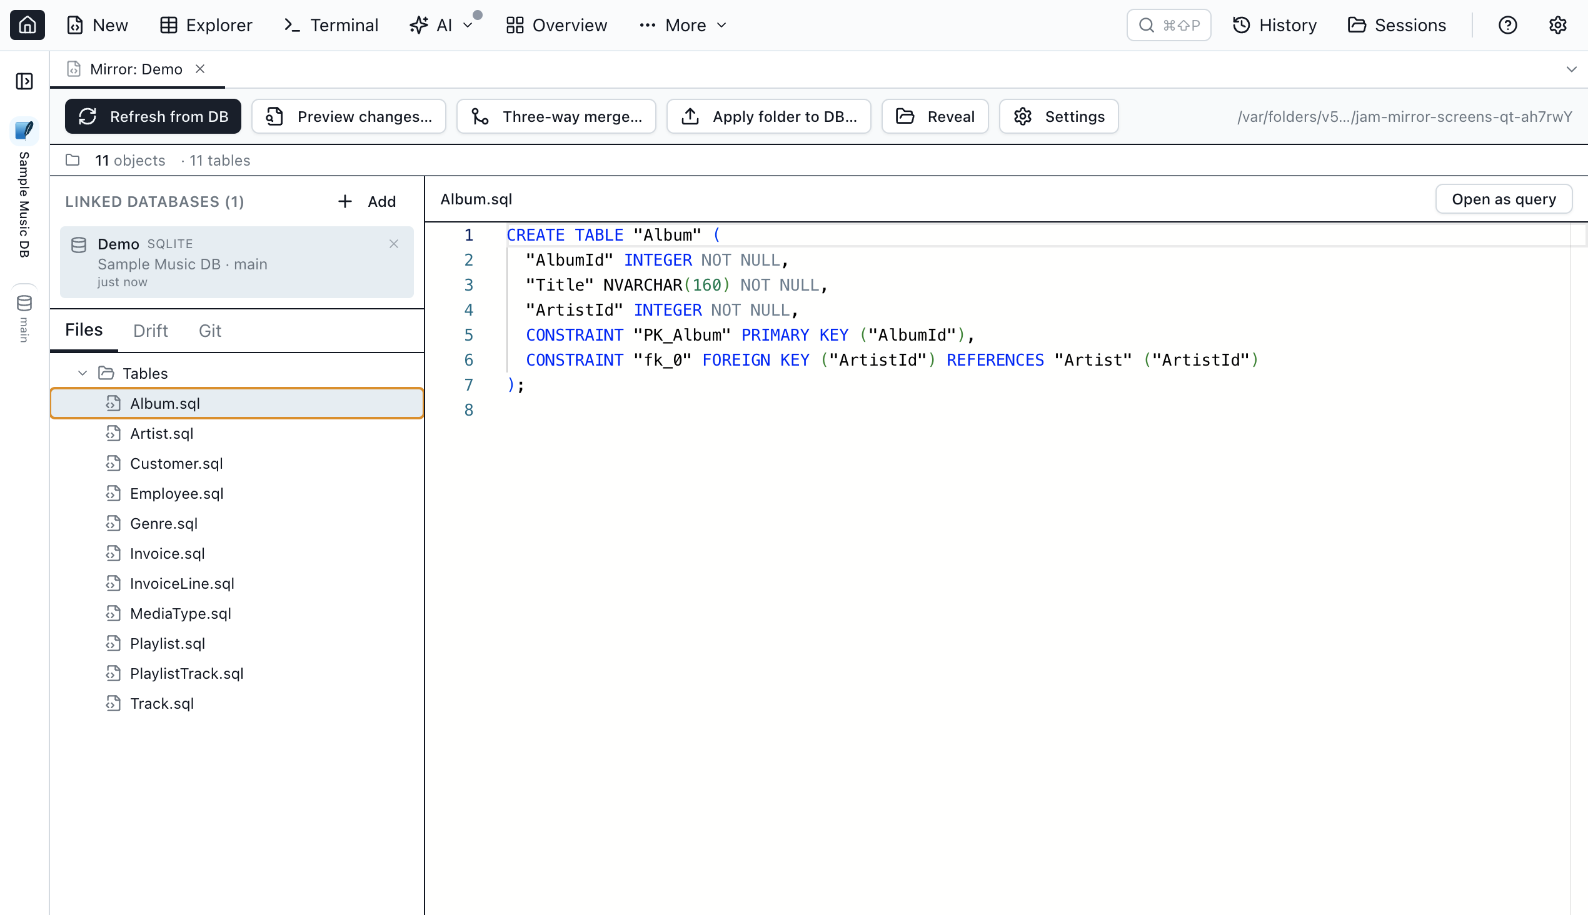1588x915 pixels.
Task: Click the LINKED DATABASES (1) header
Action: point(154,202)
